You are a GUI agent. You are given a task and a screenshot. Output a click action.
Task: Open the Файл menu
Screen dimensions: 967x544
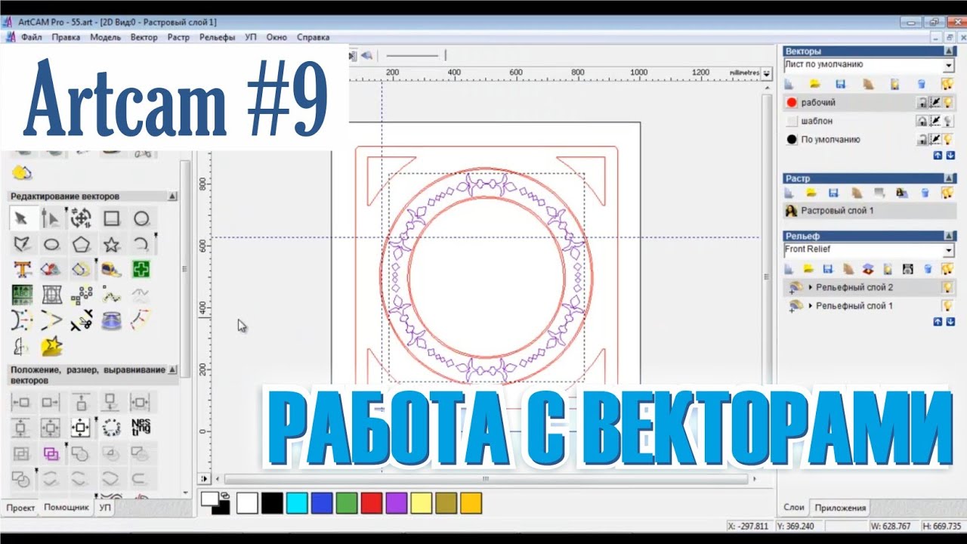(x=32, y=37)
